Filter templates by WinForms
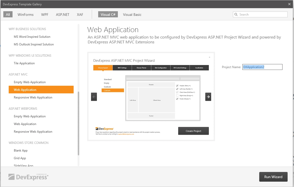This screenshot has width=294, height=187. pyautogui.click(x=26, y=14)
